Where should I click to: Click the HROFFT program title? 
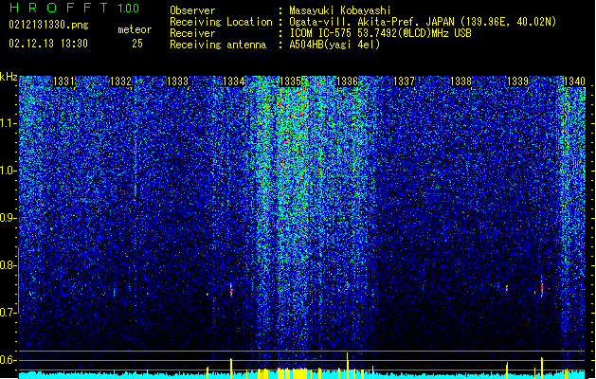click(59, 8)
